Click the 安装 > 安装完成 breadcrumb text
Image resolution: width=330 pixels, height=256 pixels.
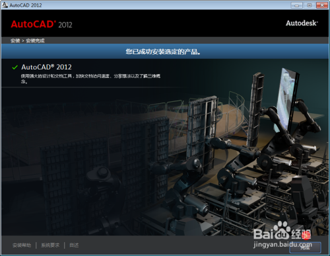pos(28,40)
